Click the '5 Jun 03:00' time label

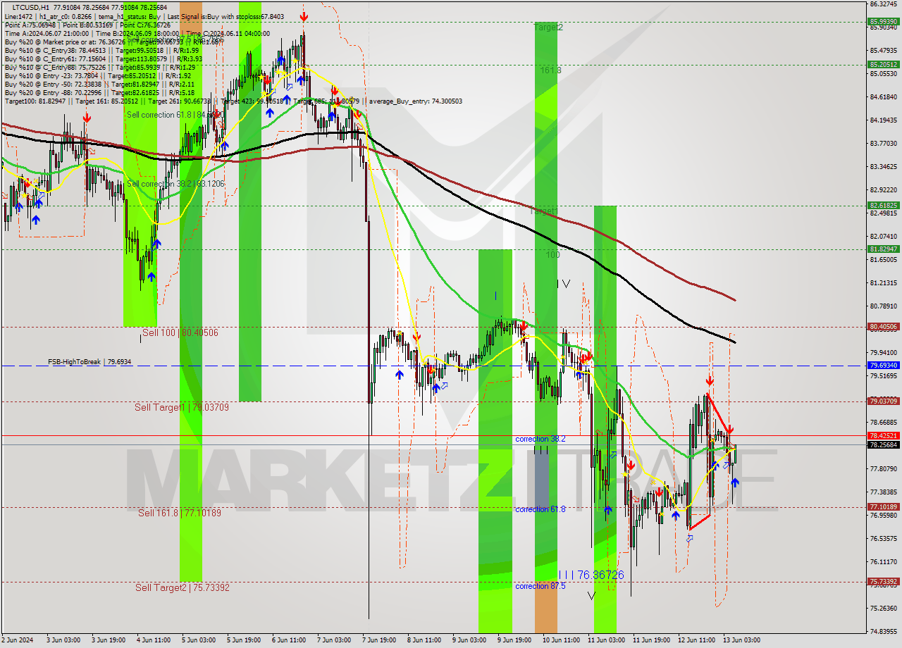pyautogui.click(x=198, y=640)
